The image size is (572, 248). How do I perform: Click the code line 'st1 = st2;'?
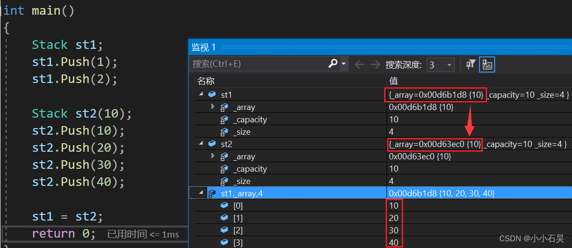tap(67, 217)
